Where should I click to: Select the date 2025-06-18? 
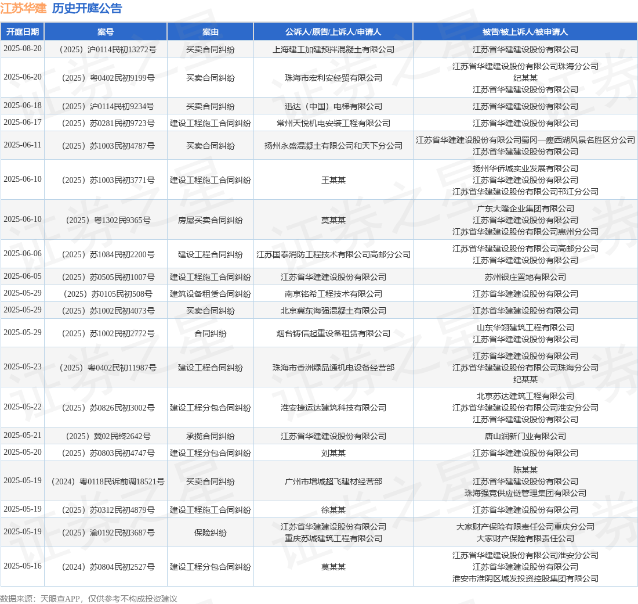click(x=23, y=106)
